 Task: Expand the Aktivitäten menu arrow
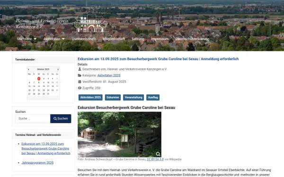[x=63, y=39]
